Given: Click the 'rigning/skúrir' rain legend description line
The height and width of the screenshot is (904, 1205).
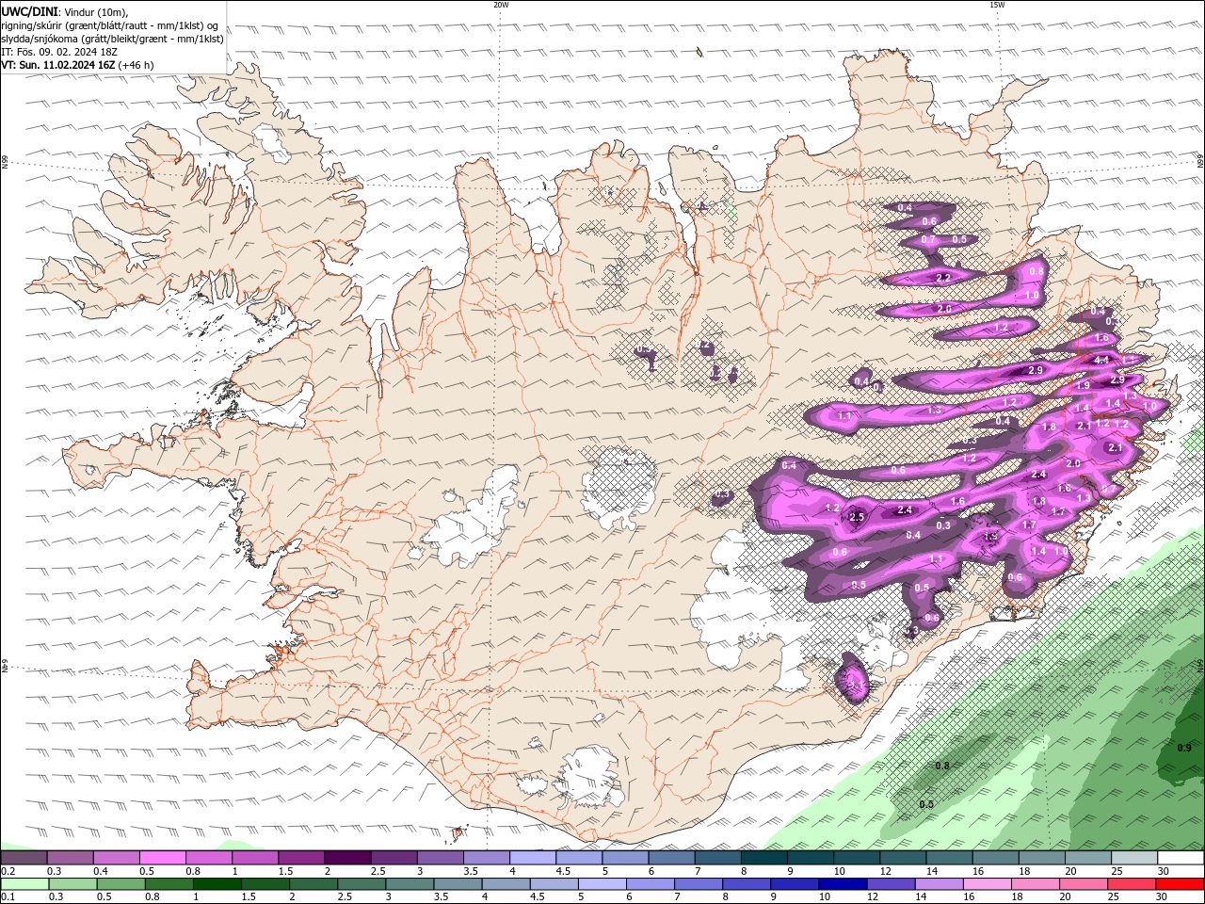Looking at the screenshot, I should (109, 25).
